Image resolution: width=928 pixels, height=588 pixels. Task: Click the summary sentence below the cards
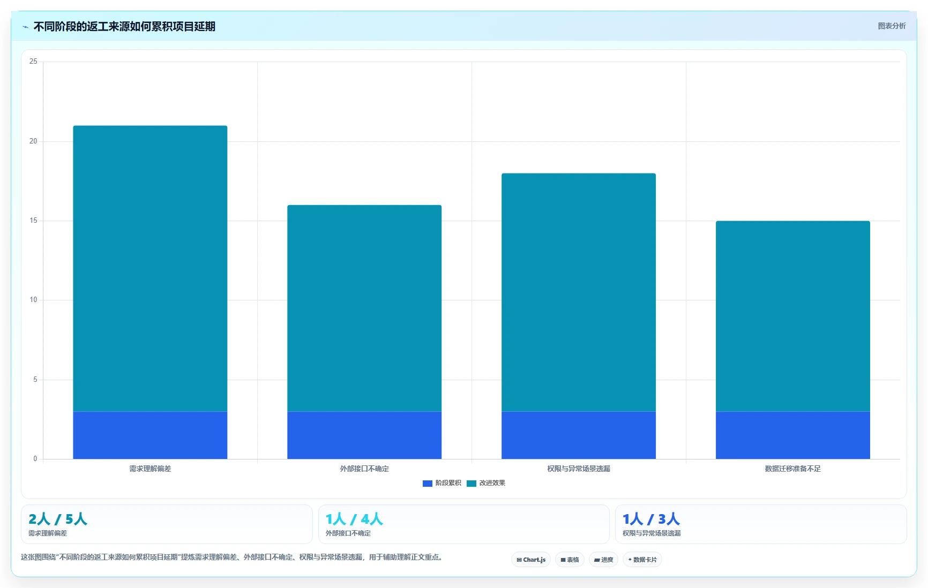pos(233,557)
